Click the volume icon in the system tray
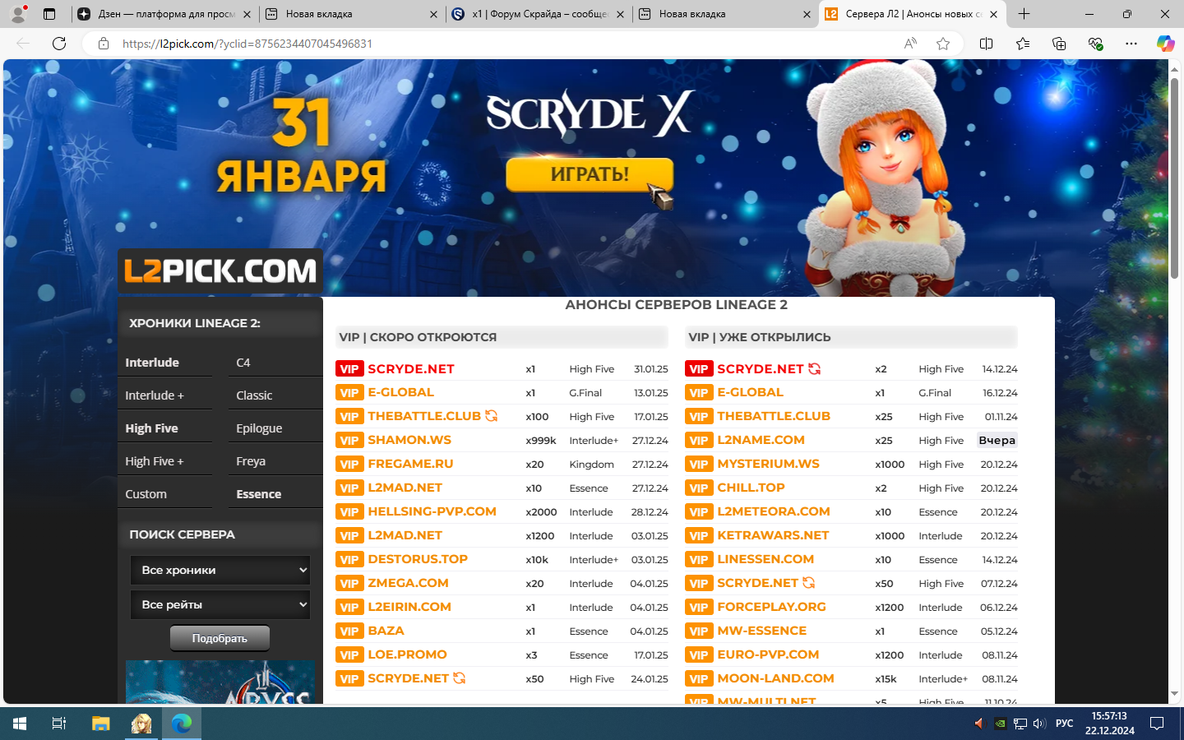Viewport: 1184px width, 740px height. pyautogui.click(x=1039, y=724)
